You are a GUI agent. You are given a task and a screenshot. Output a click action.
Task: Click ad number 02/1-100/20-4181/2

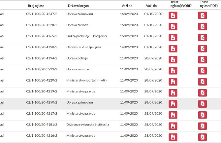(42, 125)
